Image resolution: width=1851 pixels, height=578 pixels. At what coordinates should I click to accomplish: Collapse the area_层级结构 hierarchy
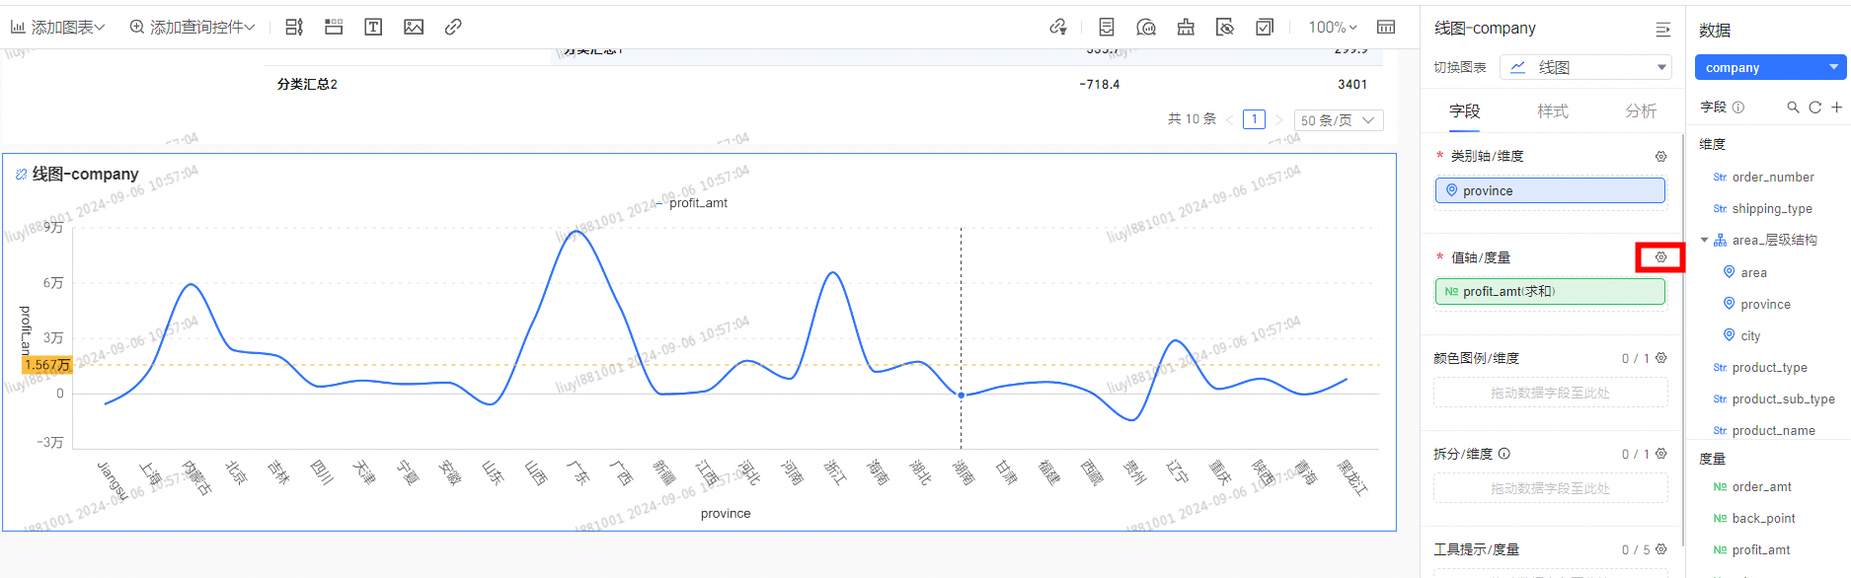coord(1705,241)
